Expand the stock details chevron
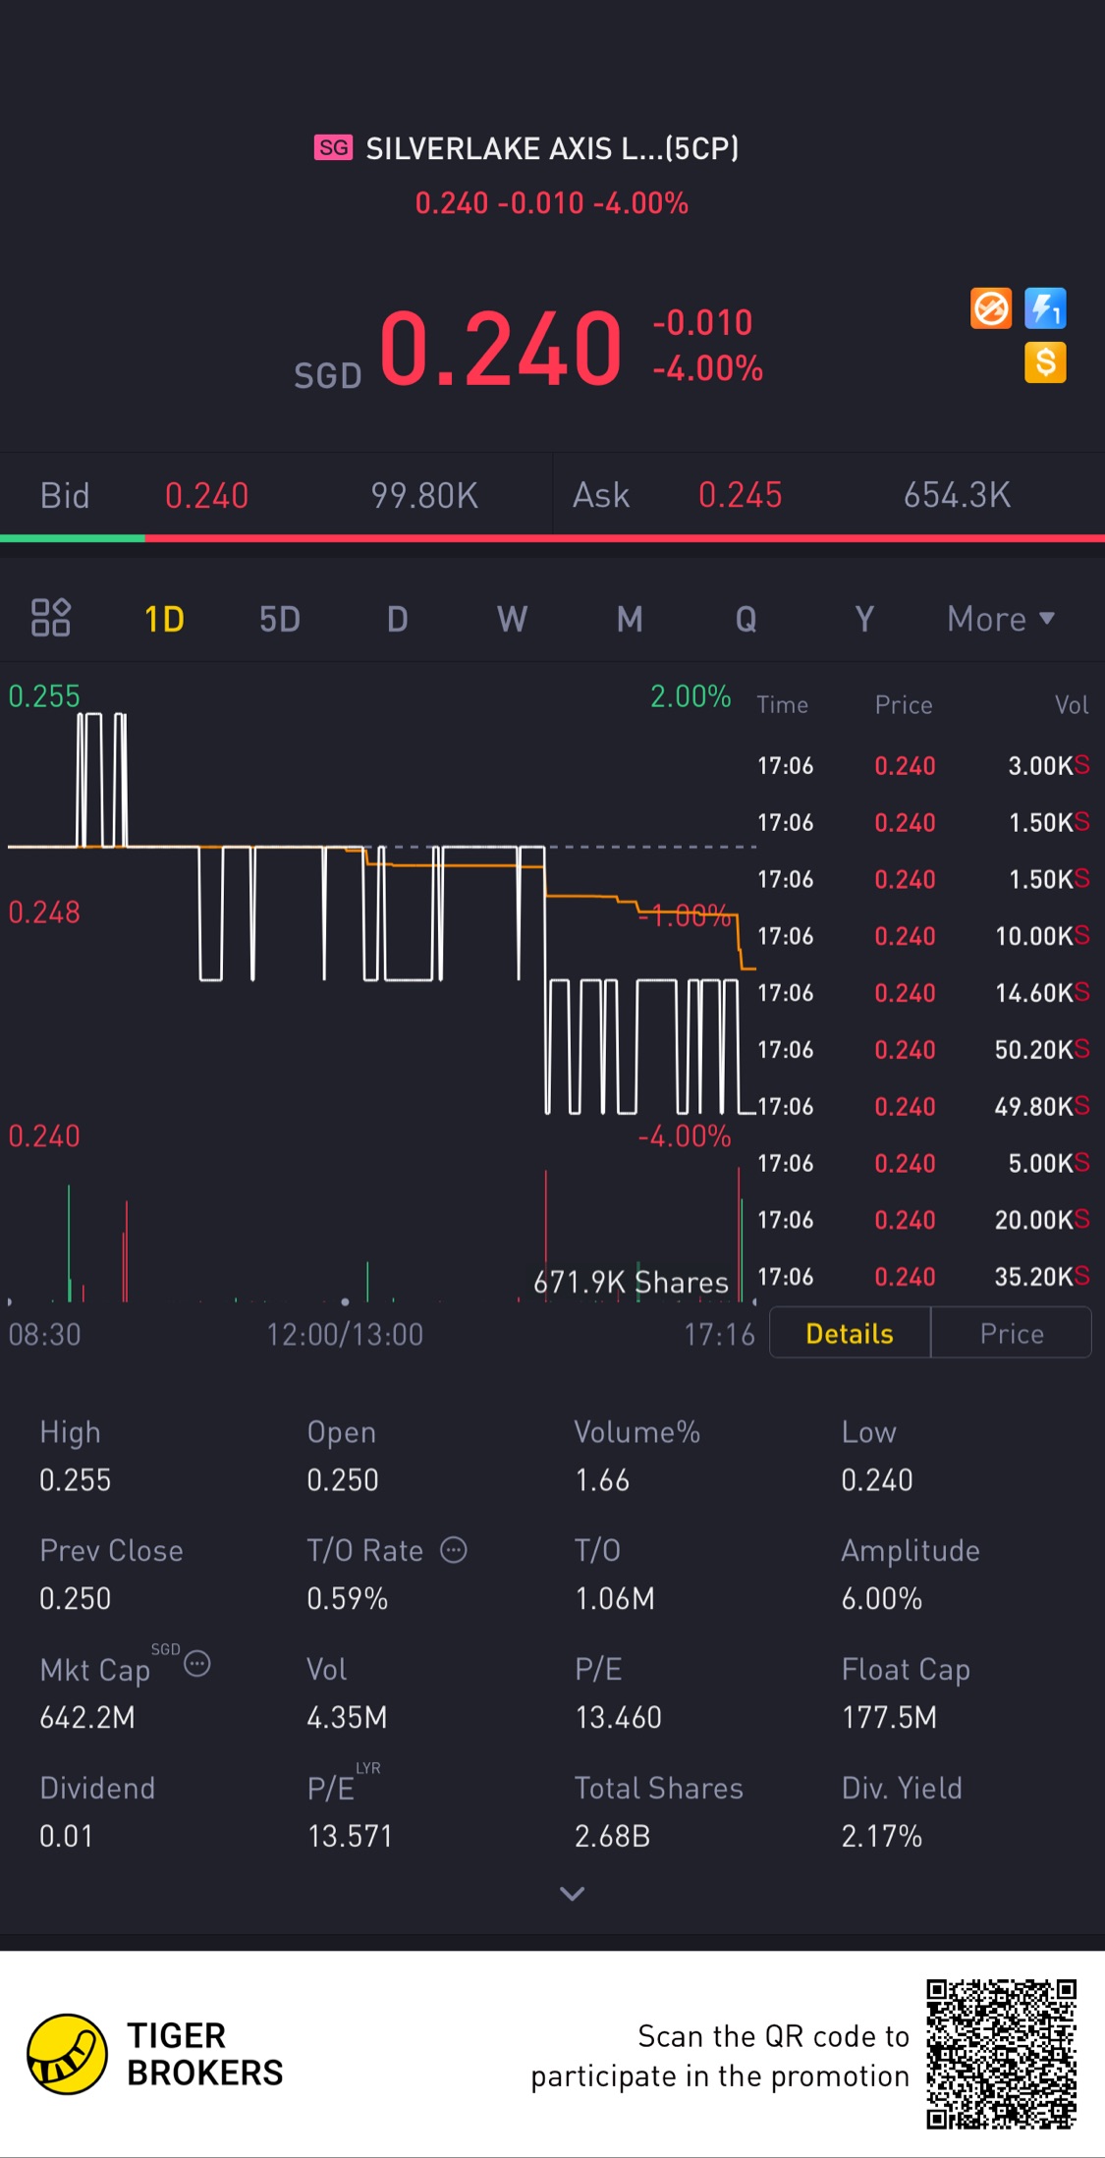The image size is (1105, 2158). pyautogui.click(x=572, y=1893)
